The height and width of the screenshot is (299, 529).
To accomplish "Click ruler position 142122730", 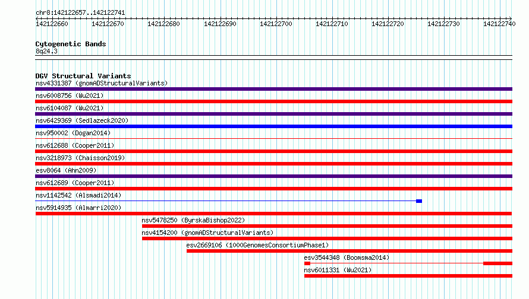I will (443, 24).
